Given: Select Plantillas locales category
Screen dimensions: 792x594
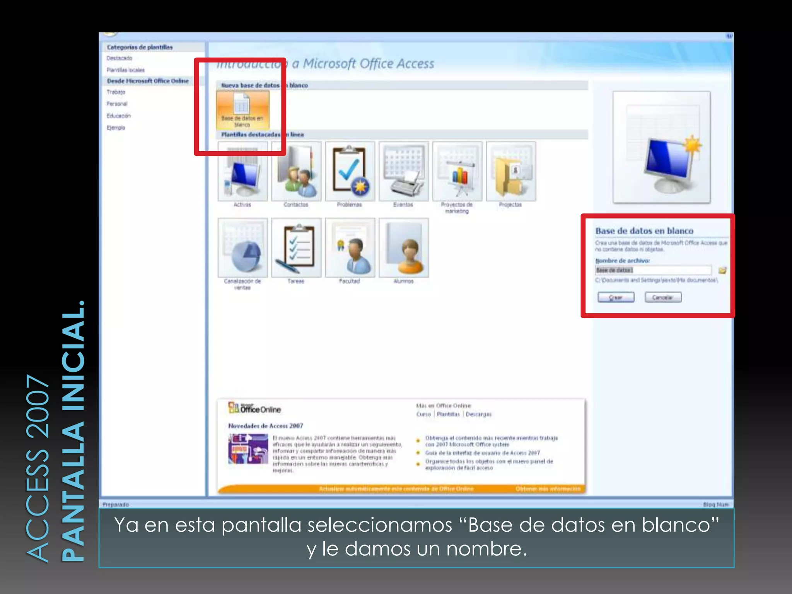Looking at the screenshot, I should (126, 70).
